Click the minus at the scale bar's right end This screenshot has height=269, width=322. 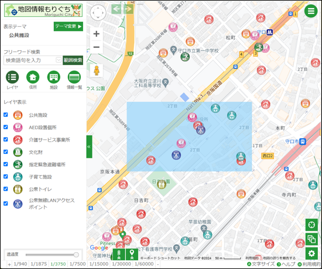coord(157,264)
